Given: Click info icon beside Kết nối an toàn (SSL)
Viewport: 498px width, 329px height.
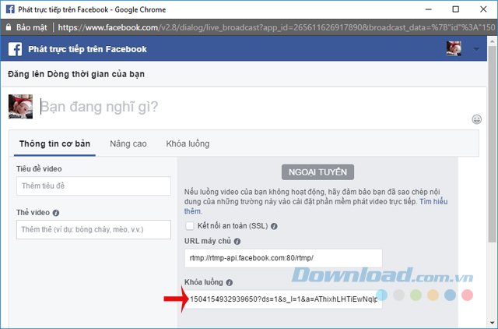Looking at the screenshot, I should pos(274,226).
